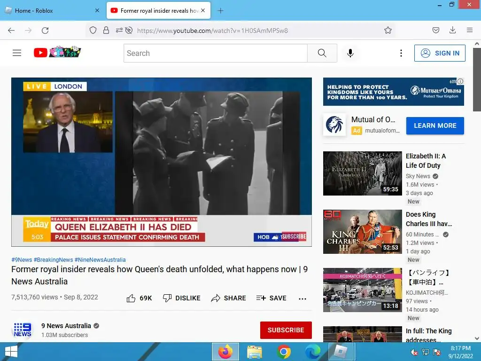The image size is (481, 361).
Task: Open the #BreakingNews hashtag link
Action: coord(54,259)
